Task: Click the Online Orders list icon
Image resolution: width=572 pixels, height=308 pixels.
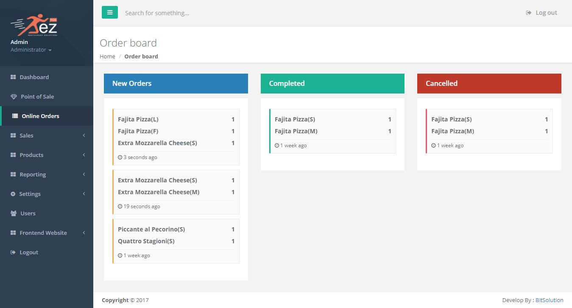Action: (15, 116)
